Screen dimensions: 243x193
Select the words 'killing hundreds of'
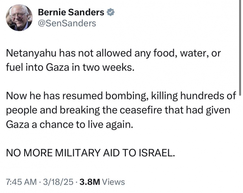click(194, 96)
